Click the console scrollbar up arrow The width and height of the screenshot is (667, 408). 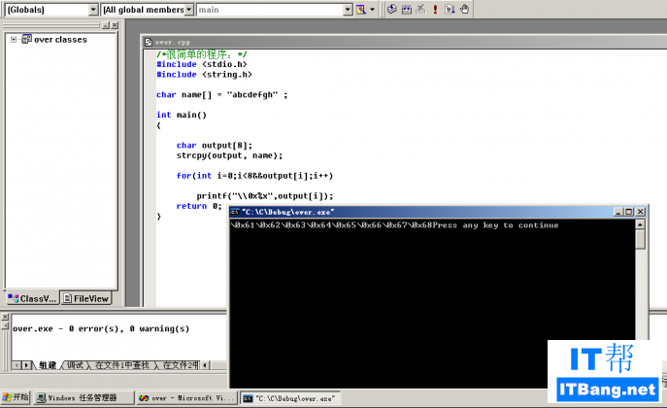coord(640,224)
